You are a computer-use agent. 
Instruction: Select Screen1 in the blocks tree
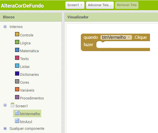point(21,106)
